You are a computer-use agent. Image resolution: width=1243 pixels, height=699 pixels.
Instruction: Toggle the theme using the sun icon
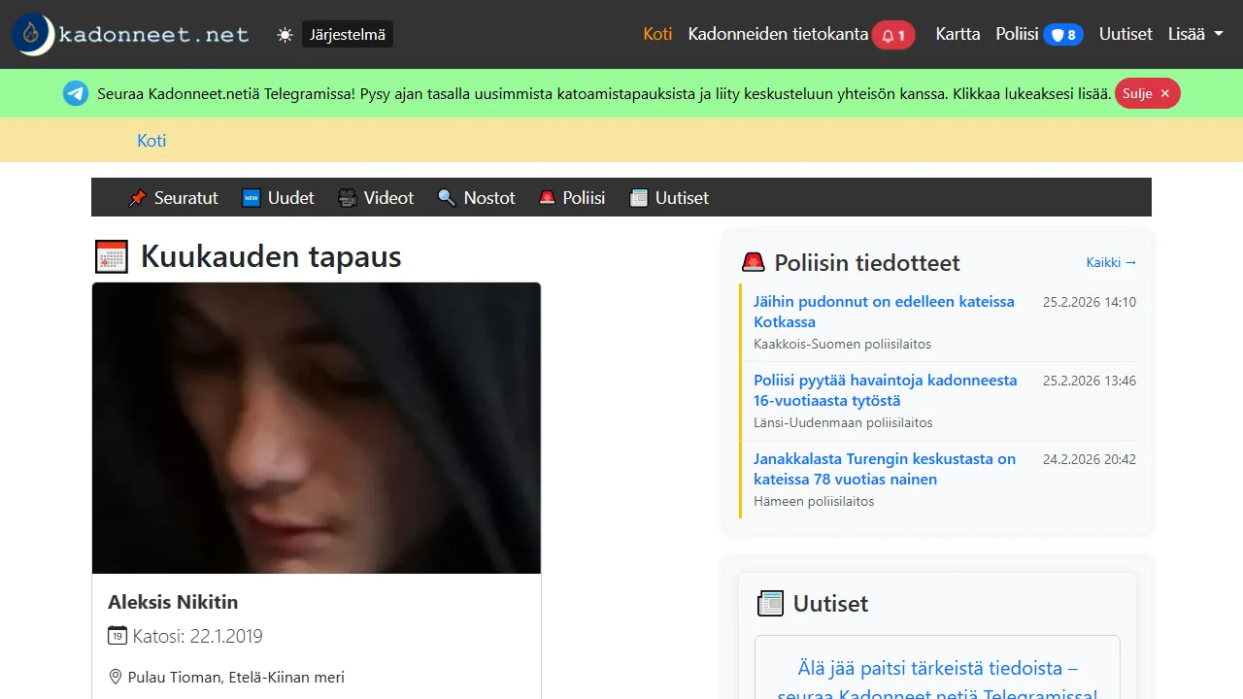285,33
